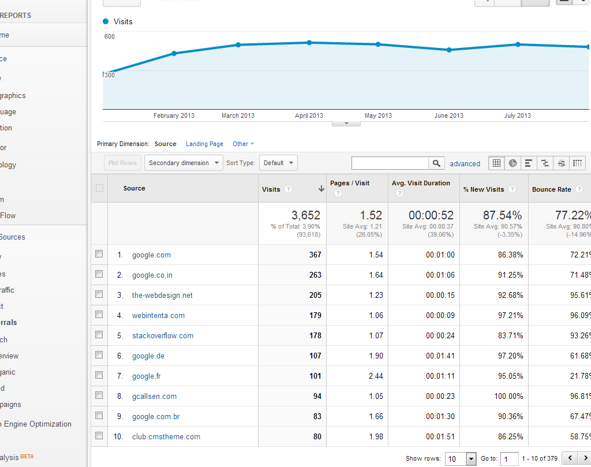Viewport: 591px width, 467px height.
Task: Switch to the data table view icon
Action: click(496, 163)
